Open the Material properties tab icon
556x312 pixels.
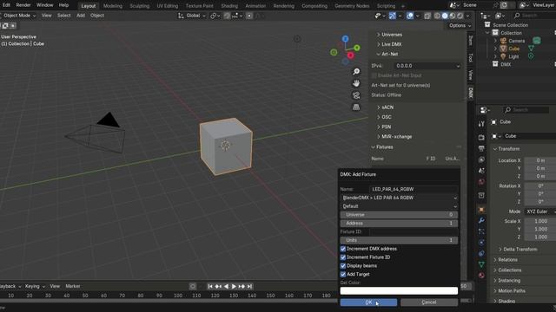tap(481, 276)
